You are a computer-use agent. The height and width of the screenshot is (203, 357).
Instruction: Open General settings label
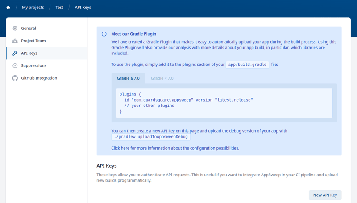(29, 28)
